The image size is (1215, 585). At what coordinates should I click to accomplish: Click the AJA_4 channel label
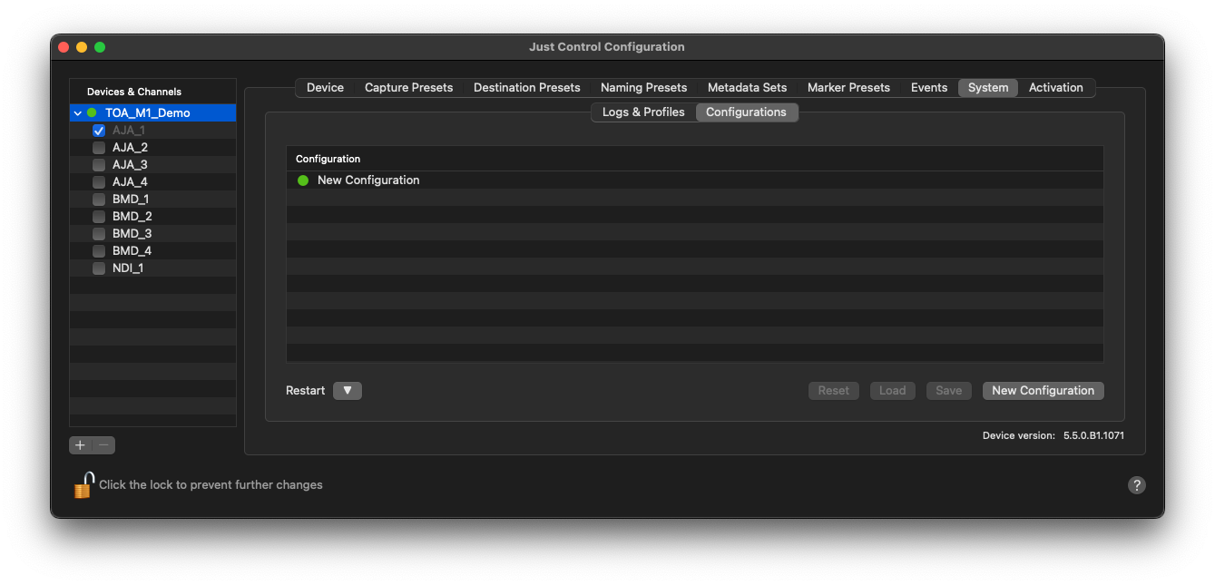tap(130, 182)
